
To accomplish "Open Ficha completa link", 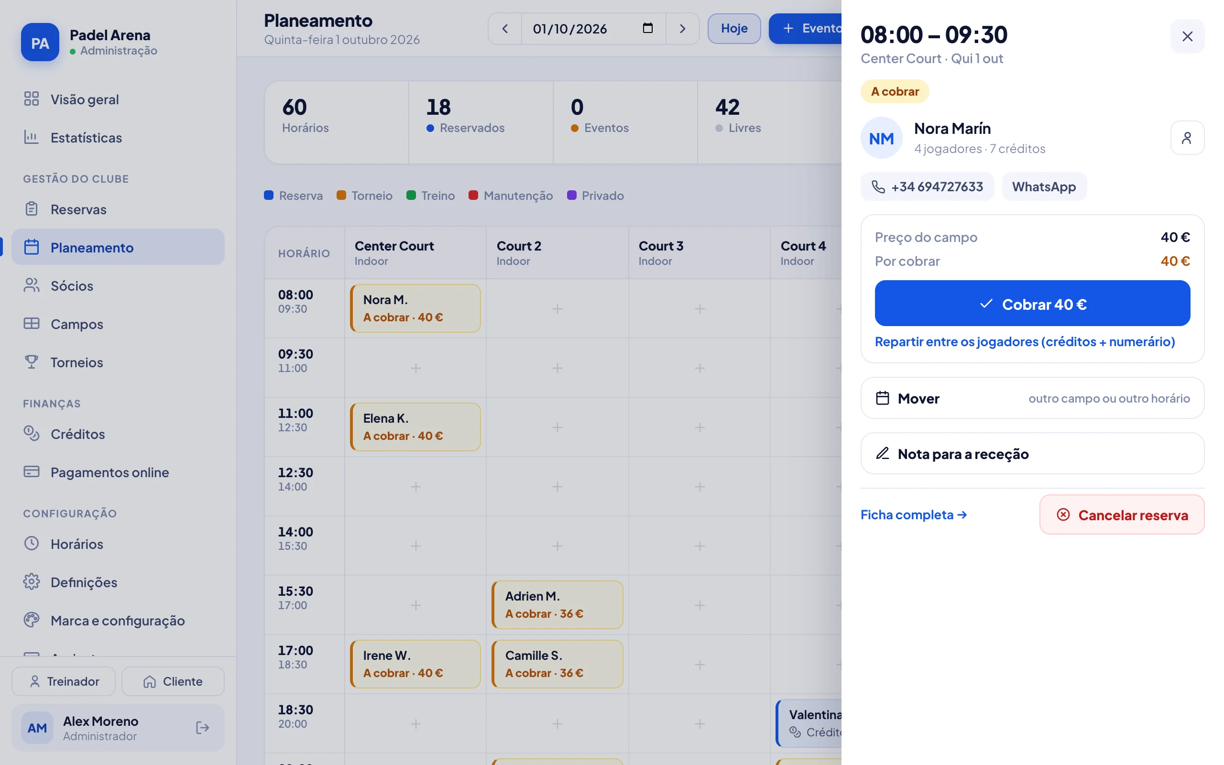I will click(913, 514).
